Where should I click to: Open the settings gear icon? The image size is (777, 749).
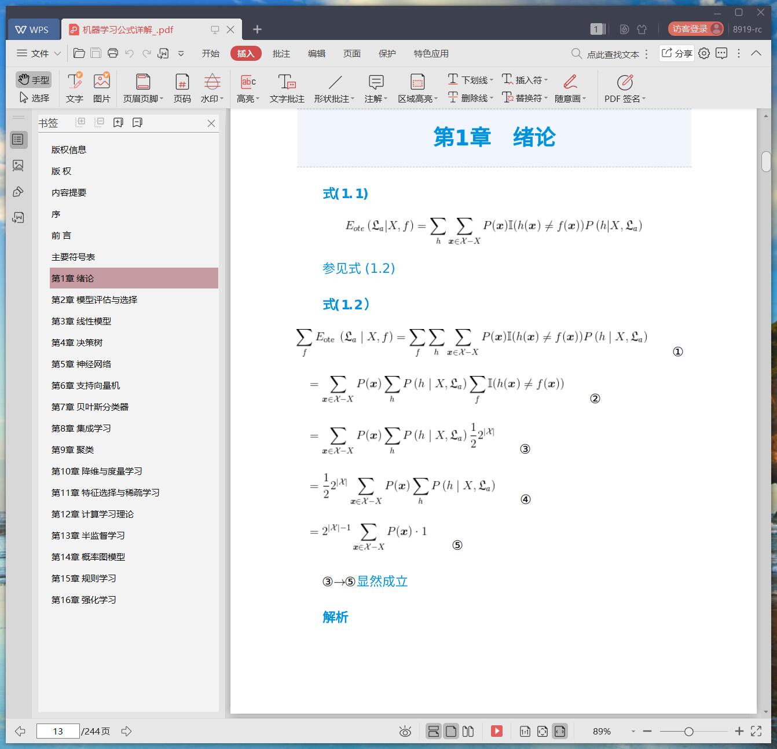[704, 53]
